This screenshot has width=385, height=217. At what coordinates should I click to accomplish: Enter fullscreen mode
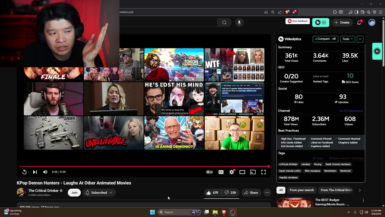[x=263, y=172]
